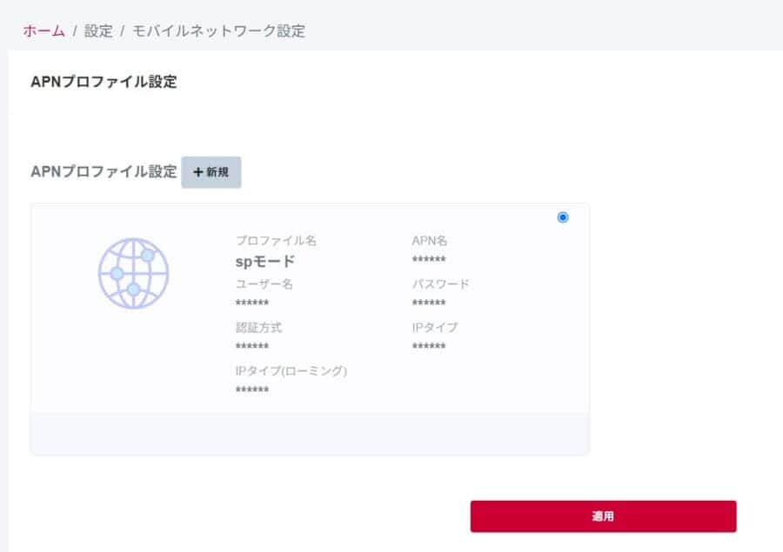Viewport: 783px width, 552px height.
Task: Go to ホーム via breadcrumb link
Action: [x=43, y=31]
